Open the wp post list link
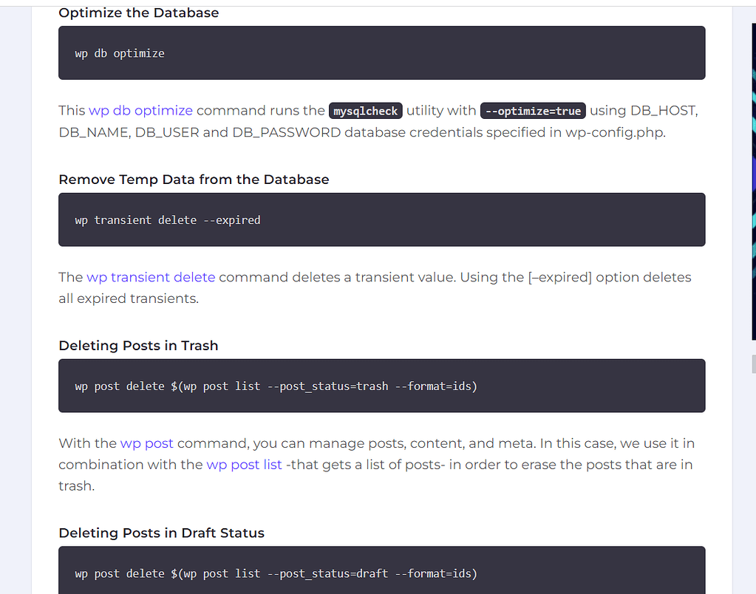Image resolution: width=756 pixels, height=594 pixels. click(244, 464)
